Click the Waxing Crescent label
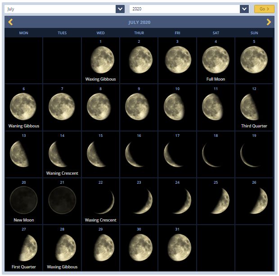 (x=100, y=220)
